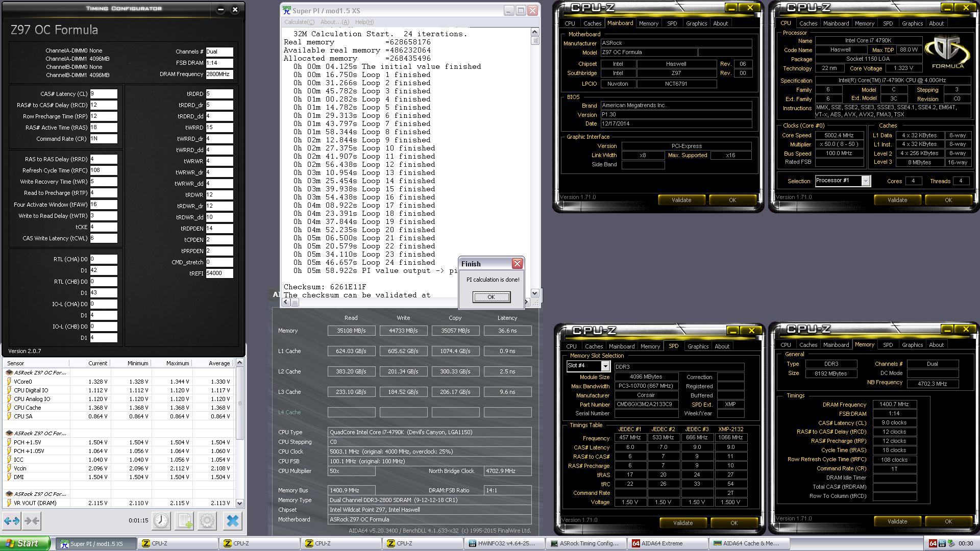Click the HWiNFO blue X close icon

pos(232,521)
